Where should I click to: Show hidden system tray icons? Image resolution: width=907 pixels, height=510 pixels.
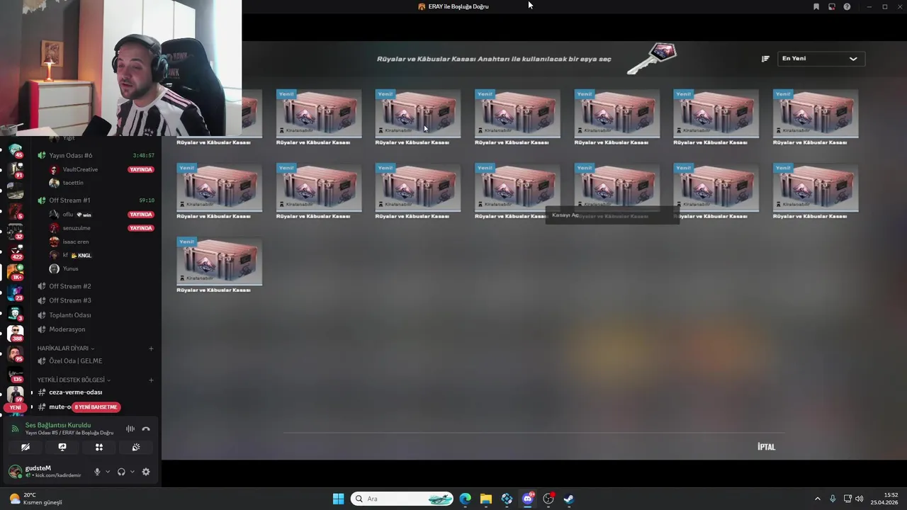point(817,499)
